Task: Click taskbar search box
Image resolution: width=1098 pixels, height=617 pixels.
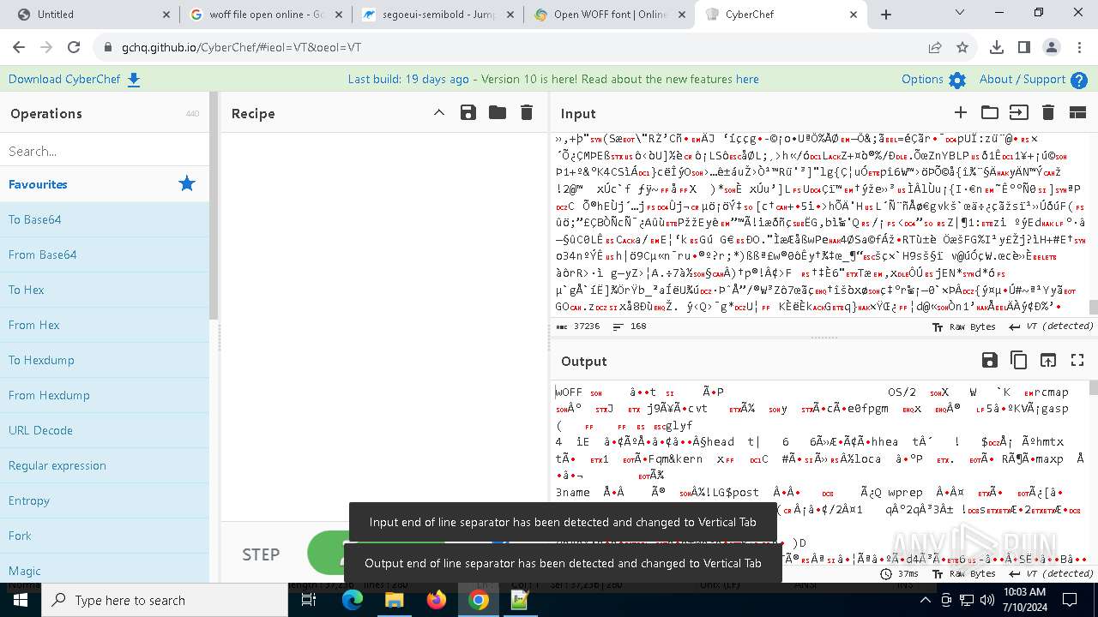Action: pyautogui.click(x=165, y=600)
